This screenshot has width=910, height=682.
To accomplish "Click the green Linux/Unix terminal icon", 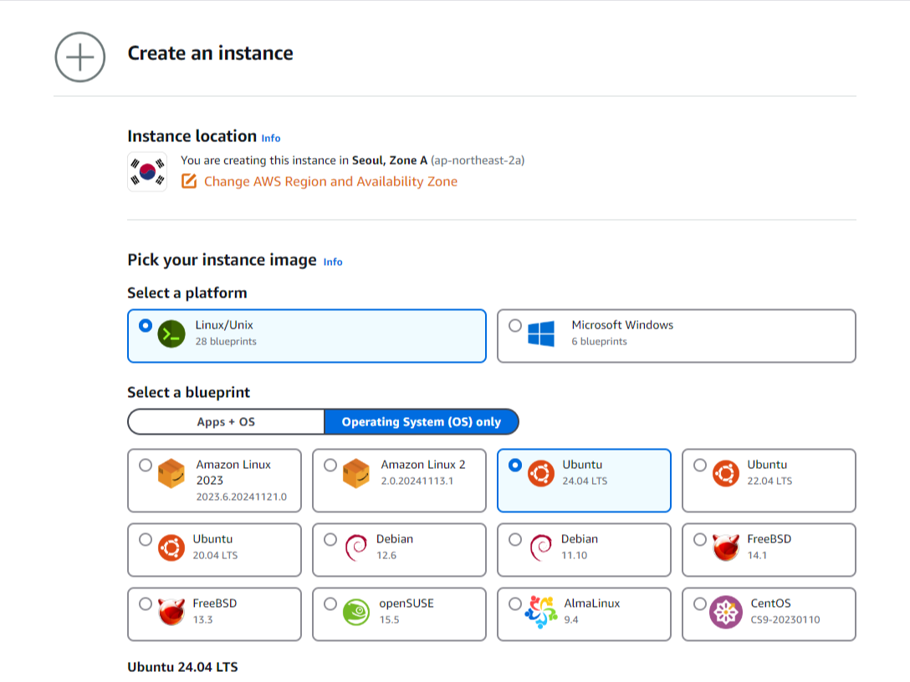I will click(171, 334).
